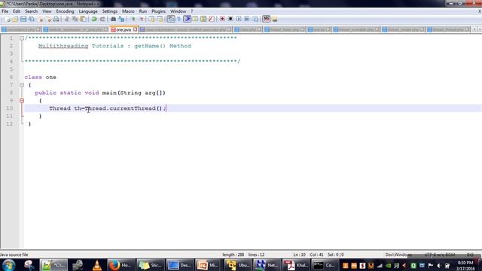Click the ABC spell check icon
The image size is (482, 271).
click(x=266, y=19)
